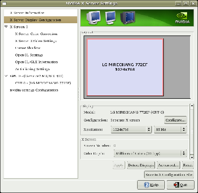Image resolution: width=198 pixels, height=193 pixels.
Task: Minimize the NVIDIA X Server Settings window
Action: (x=178, y=3)
